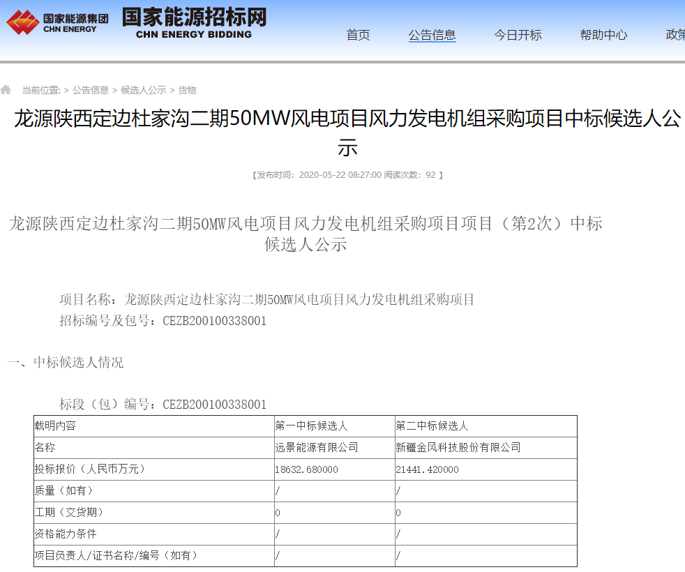Click the 第2次 中标候选人公示 subtitle
This screenshot has height=572, width=685.
pyautogui.click(x=306, y=234)
